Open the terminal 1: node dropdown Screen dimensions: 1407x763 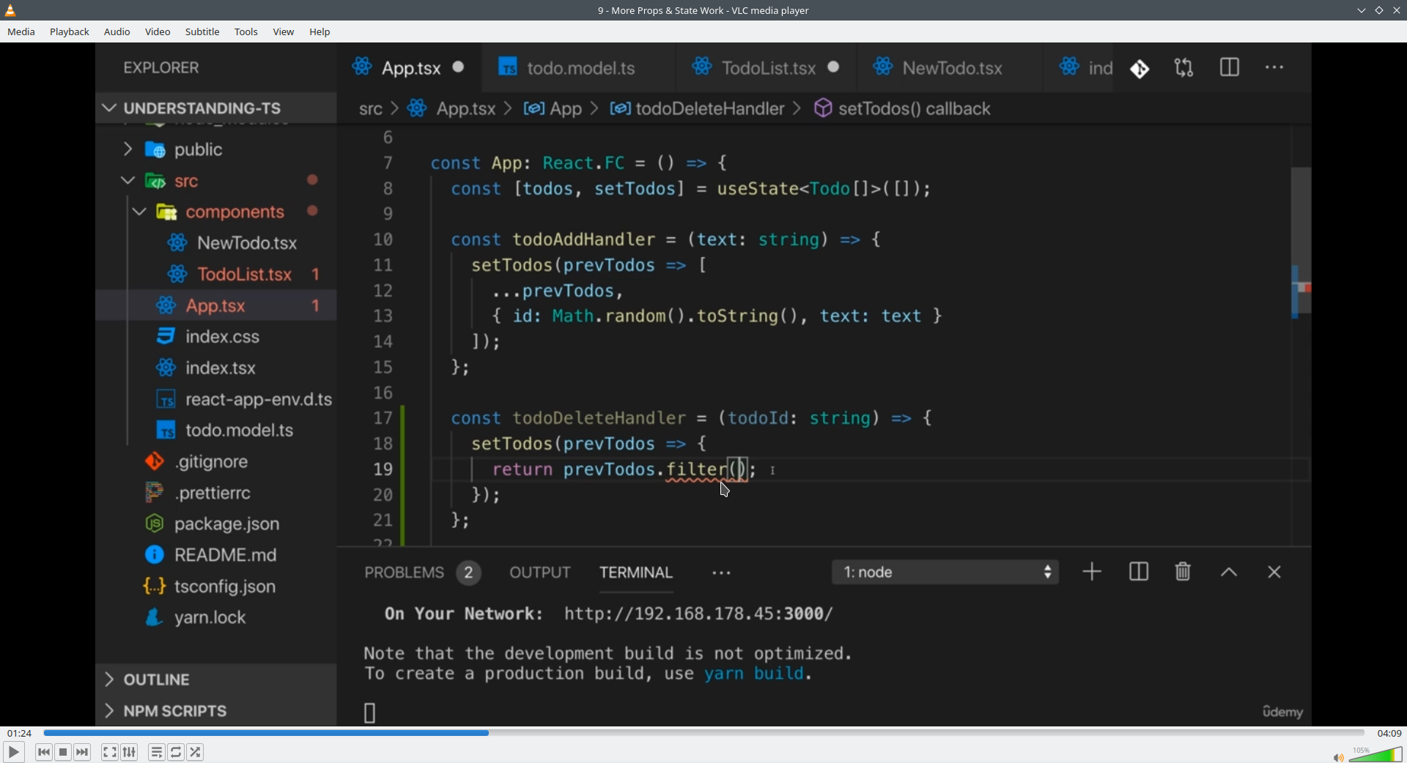pyautogui.click(x=945, y=572)
